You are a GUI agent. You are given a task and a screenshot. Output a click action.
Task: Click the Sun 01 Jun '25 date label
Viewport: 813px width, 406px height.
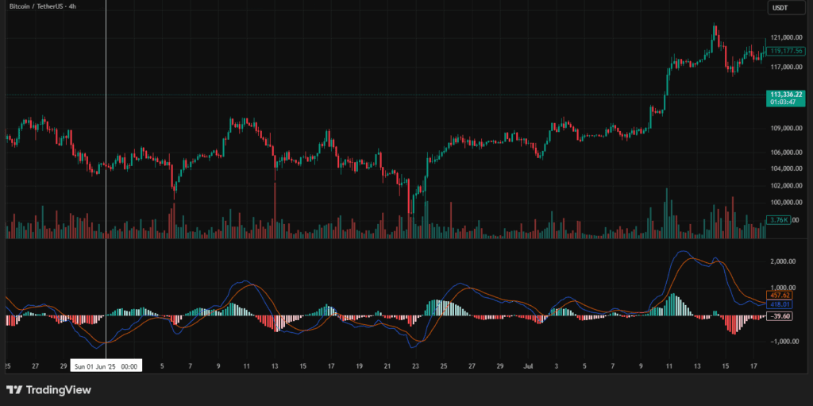106,366
